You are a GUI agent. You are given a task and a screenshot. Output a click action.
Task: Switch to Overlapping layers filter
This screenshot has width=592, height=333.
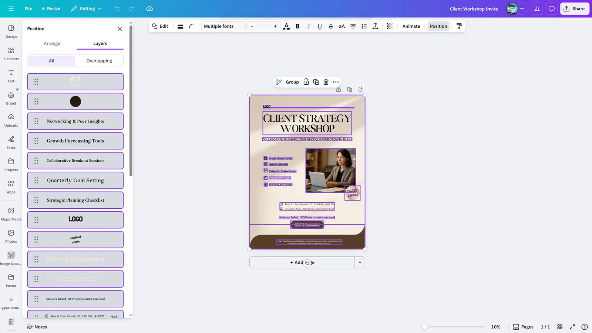[99, 61]
